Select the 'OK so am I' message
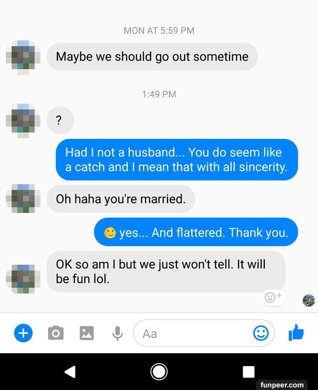The width and height of the screenshot is (318, 390). 166,271
